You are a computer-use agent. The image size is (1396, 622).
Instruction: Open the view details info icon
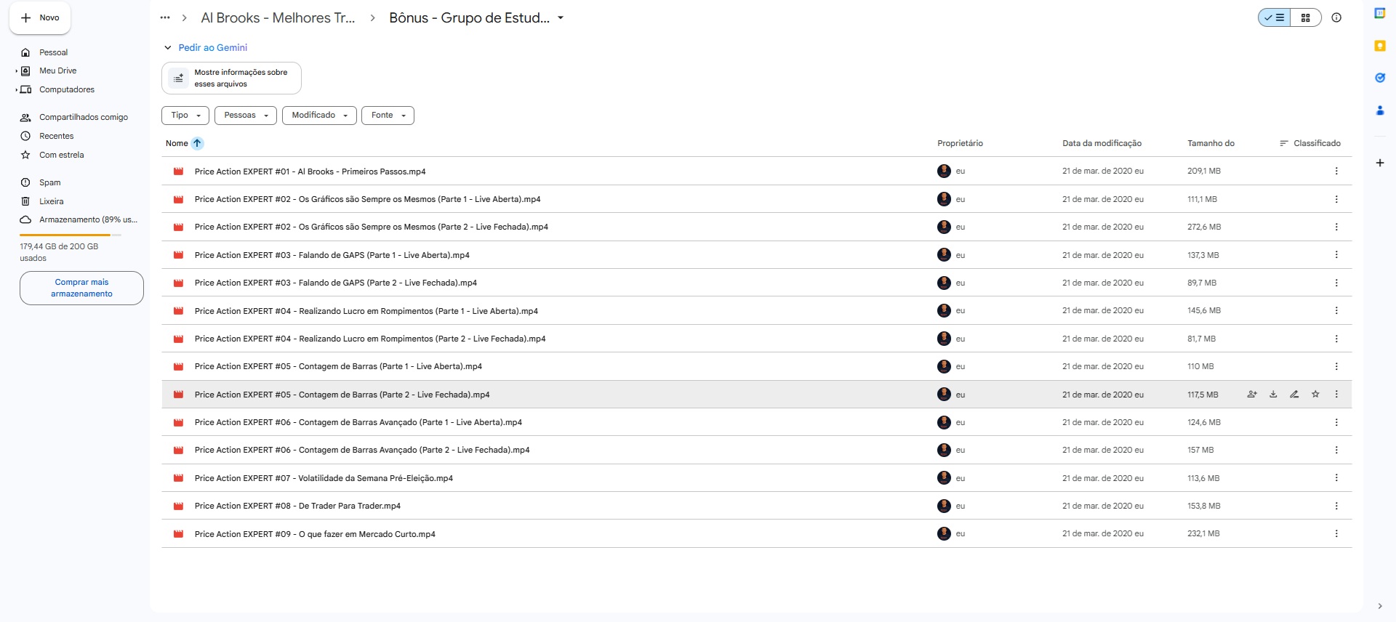1336,18
